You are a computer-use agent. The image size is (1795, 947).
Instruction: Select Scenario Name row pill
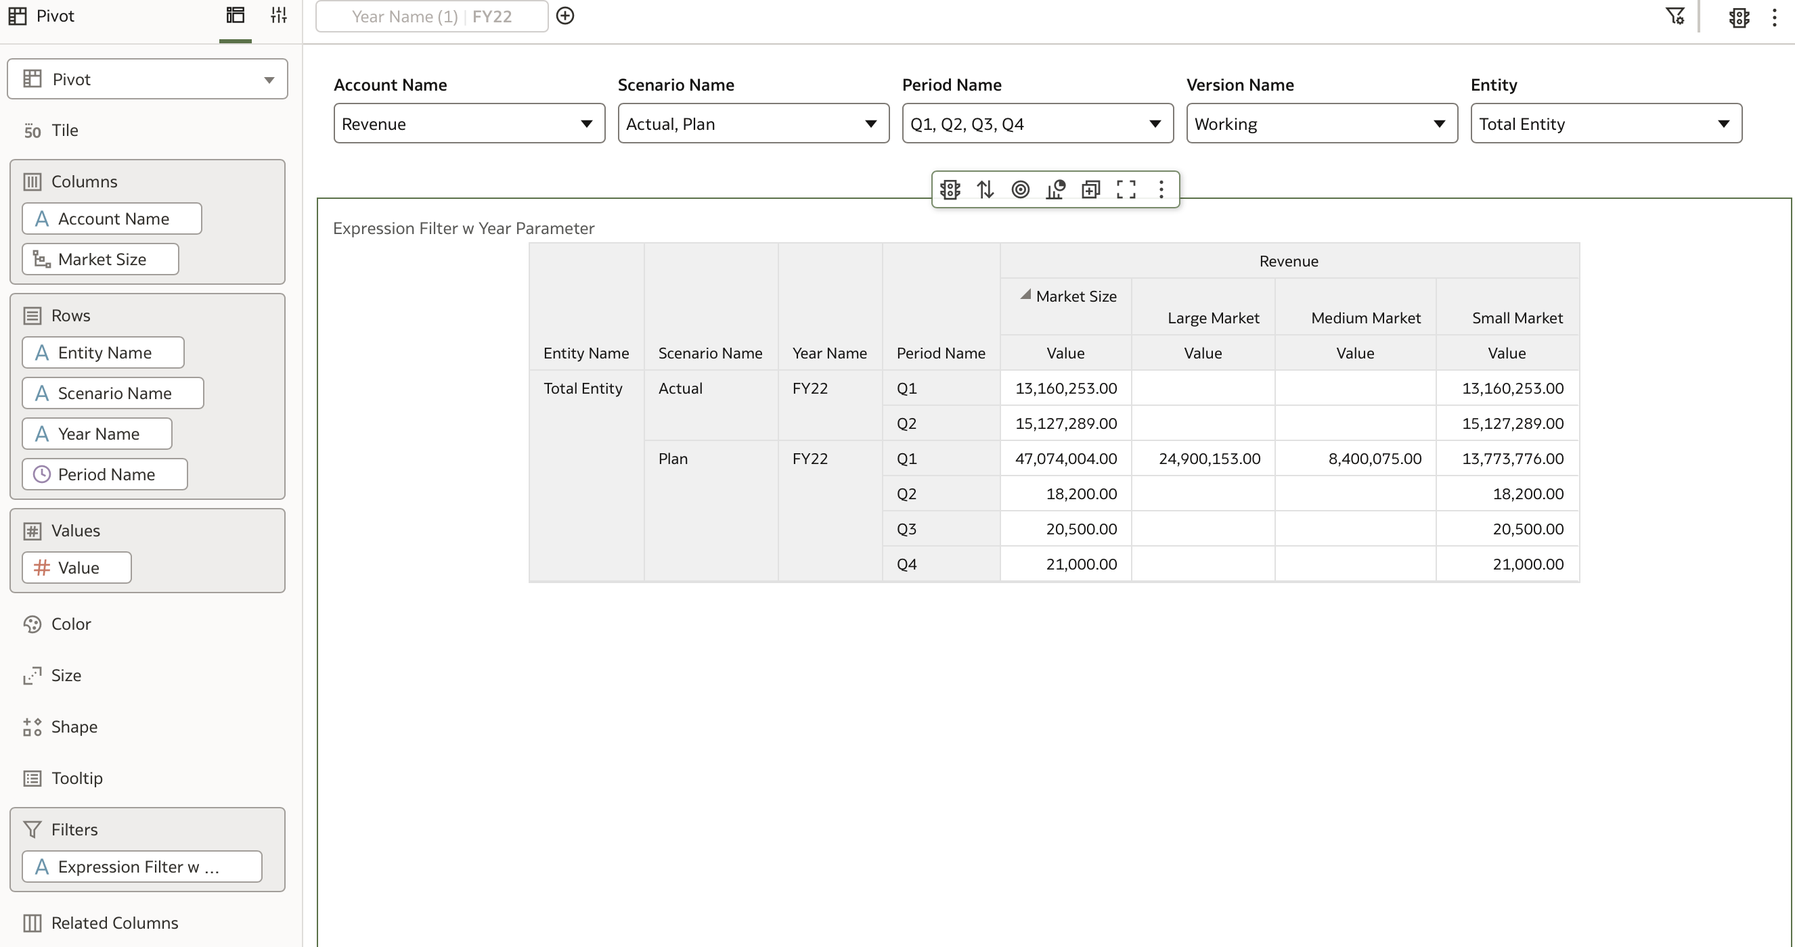(x=113, y=394)
